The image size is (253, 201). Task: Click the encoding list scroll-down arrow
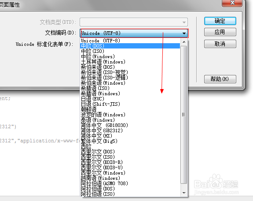pyautogui.click(x=184, y=193)
